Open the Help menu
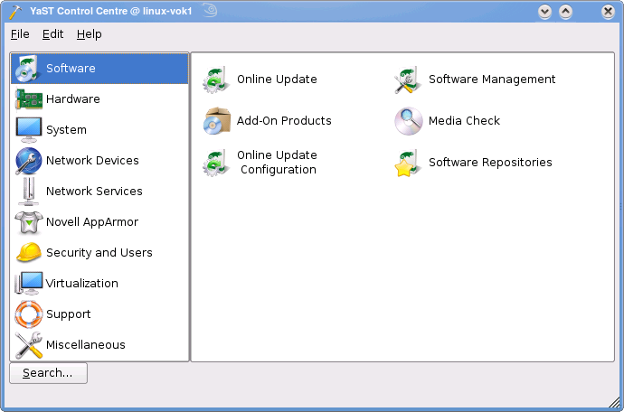Viewport: 624px width, 412px height. coord(90,34)
